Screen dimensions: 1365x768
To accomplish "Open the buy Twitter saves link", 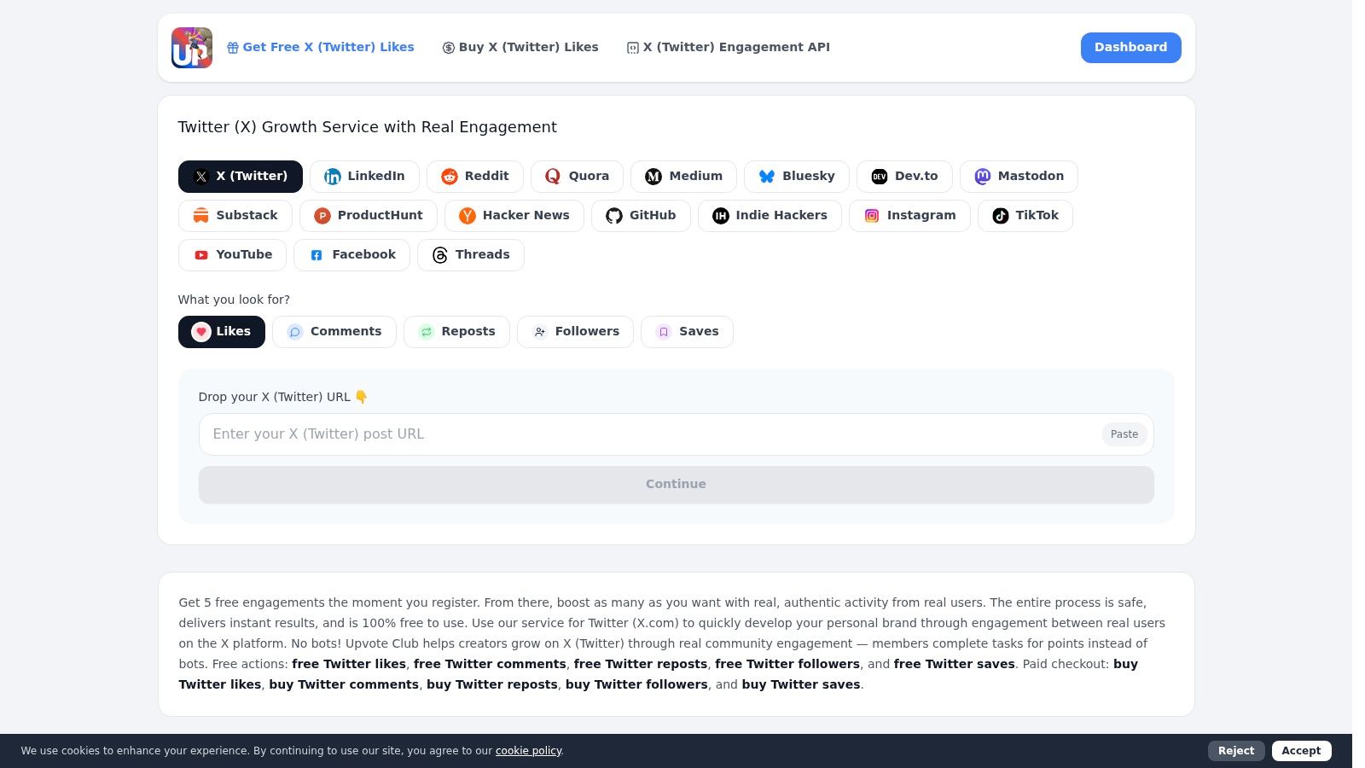I will (x=801, y=684).
